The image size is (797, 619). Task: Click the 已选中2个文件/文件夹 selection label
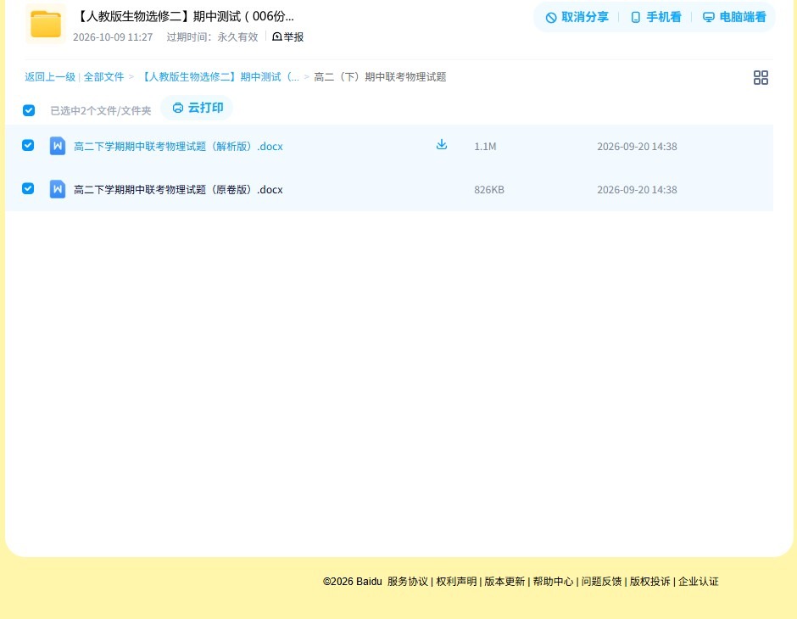pos(101,111)
